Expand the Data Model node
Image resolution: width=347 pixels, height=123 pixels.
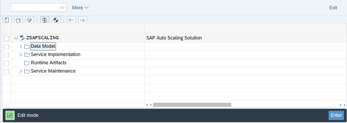(21, 47)
